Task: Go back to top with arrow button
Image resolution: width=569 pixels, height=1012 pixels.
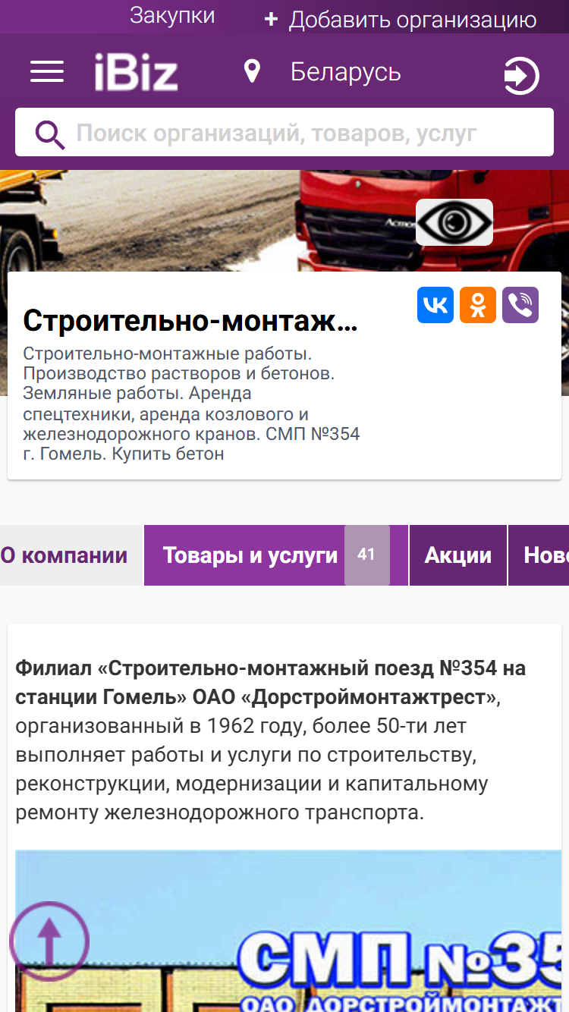Action: [x=49, y=941]
